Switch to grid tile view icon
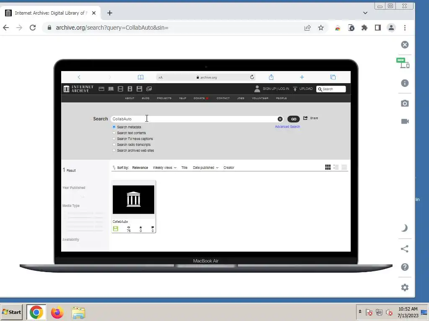The height and width of the screenshot is (321, 429). coord(328,167)
